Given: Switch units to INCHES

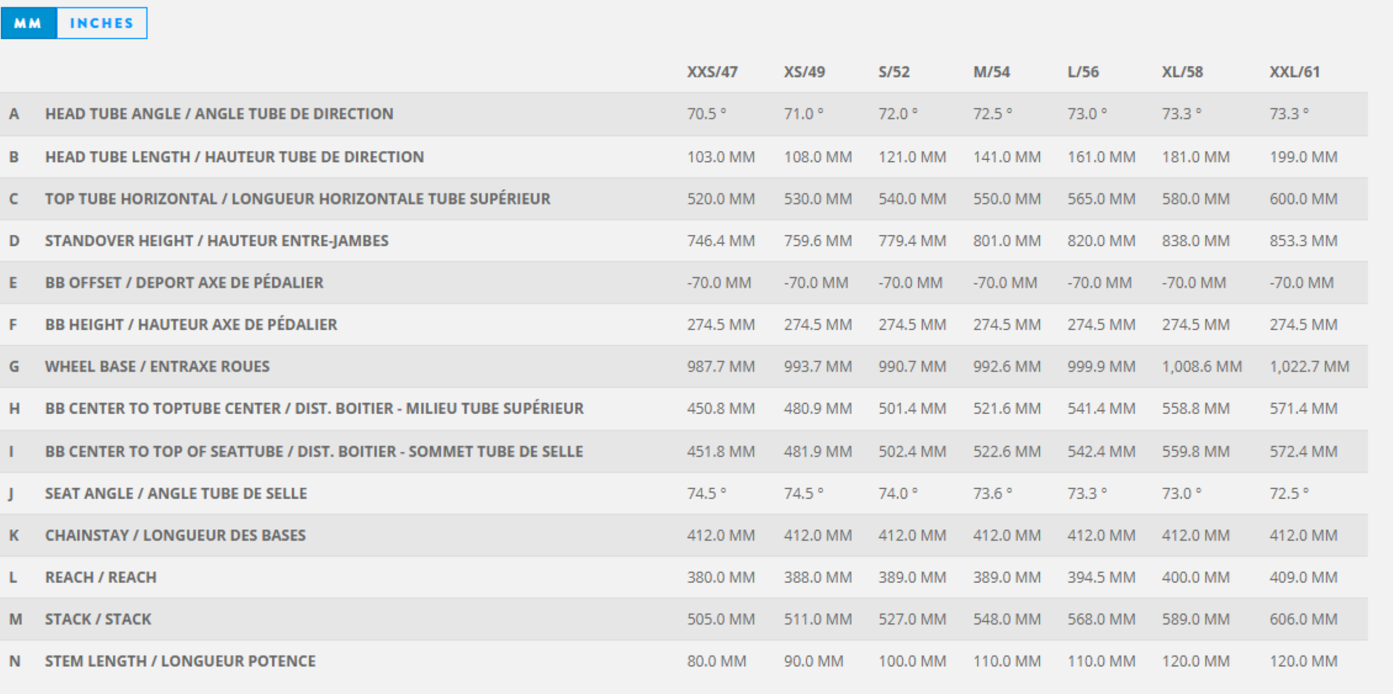Looking at the screenshot, I should [102, 23].
